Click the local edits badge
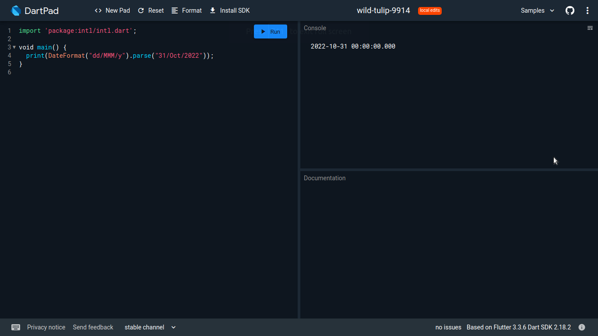Viewport: 598px width, 336px height. (430, 10)
